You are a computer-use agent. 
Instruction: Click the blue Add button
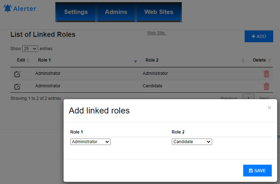[259, 37]
